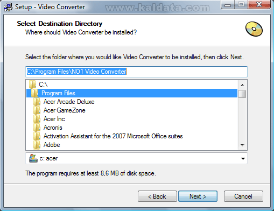The image size is (274, 211).
Task: Select the Acer GameZone folder
Action: point(132,110)
